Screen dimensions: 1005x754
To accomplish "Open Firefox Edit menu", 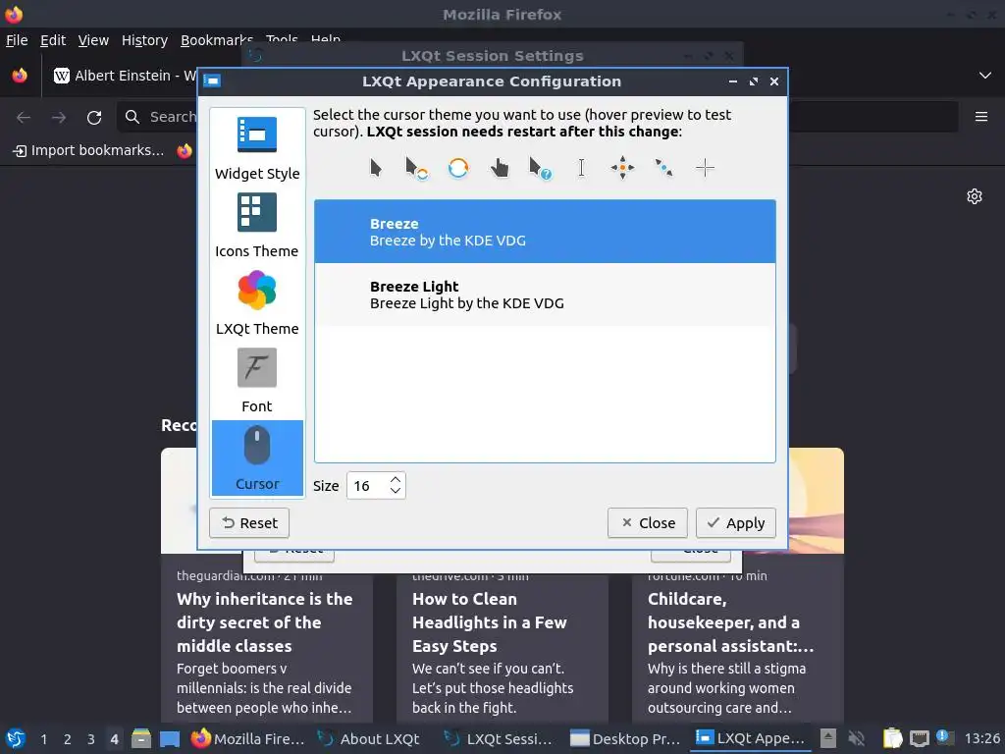I will 53,40.
